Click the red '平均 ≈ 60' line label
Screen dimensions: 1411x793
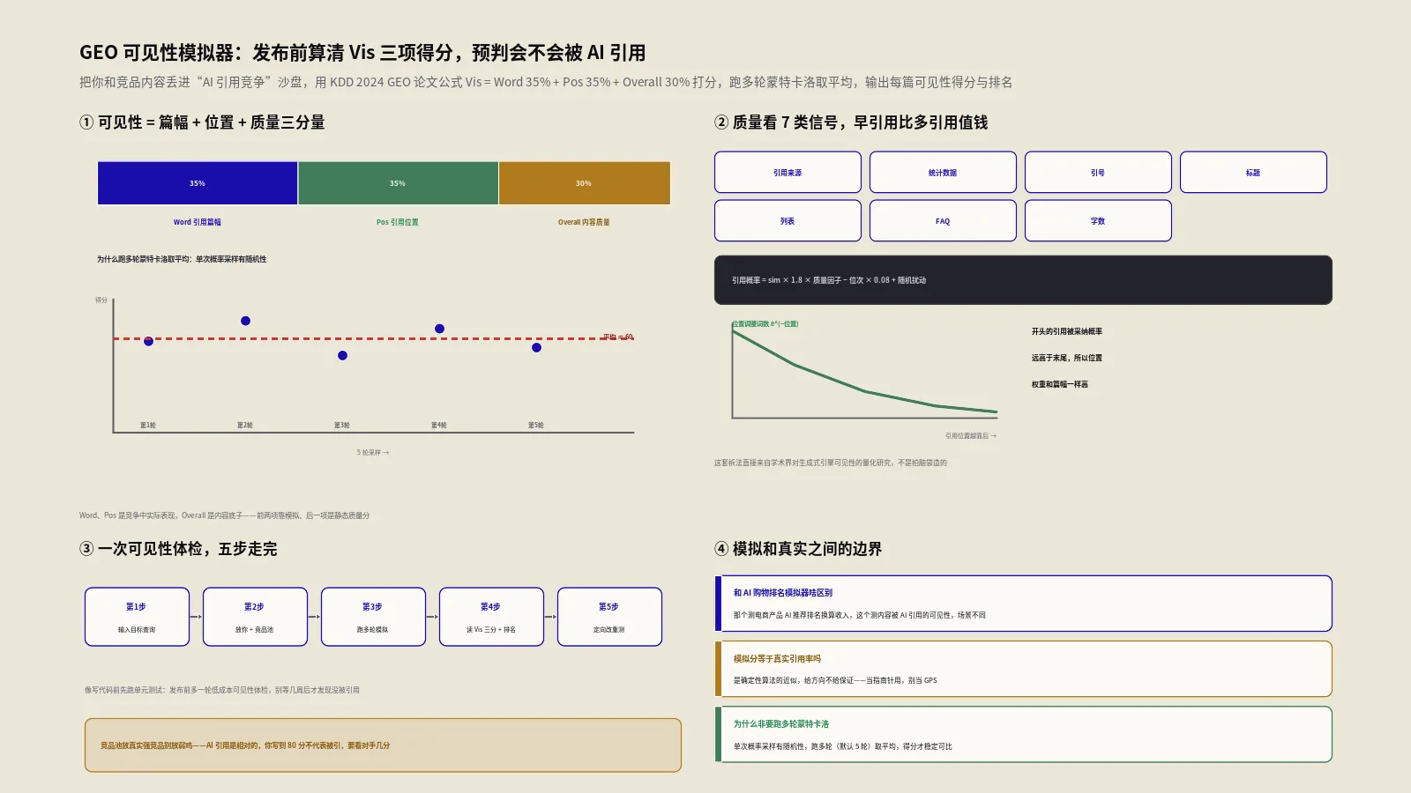[618, 337]
